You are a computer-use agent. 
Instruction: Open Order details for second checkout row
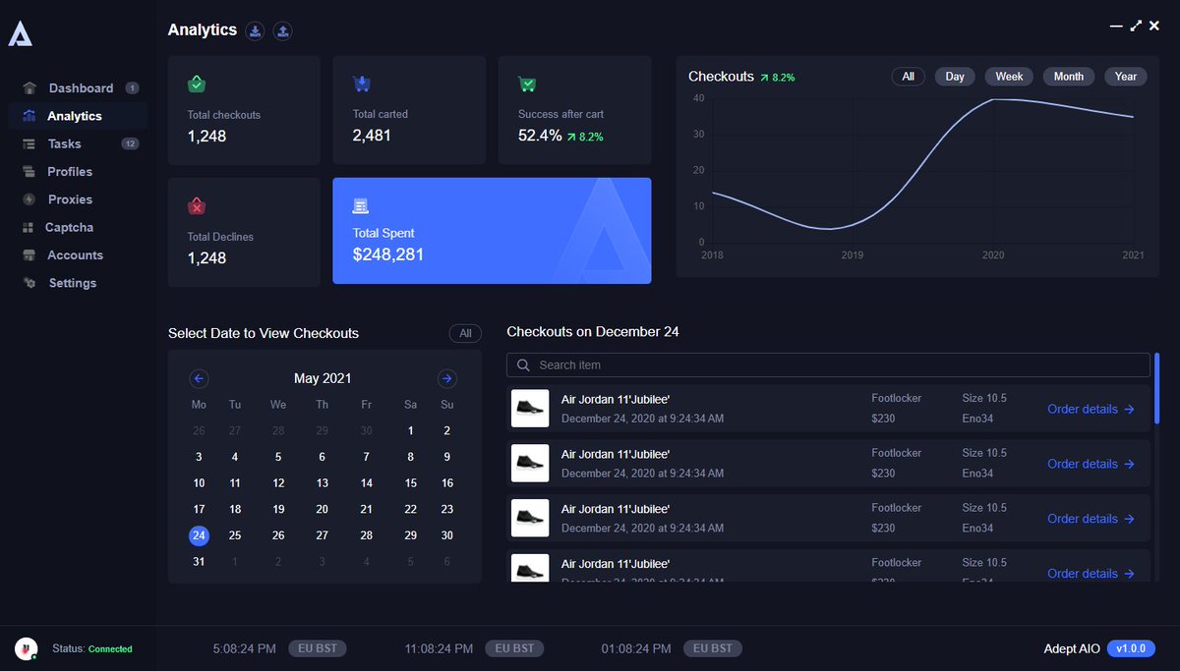1091,464
